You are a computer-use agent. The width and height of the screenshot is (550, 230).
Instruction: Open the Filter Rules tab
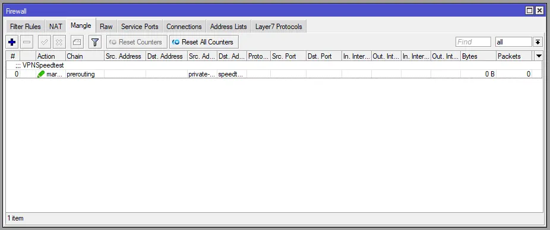point(26,27)
